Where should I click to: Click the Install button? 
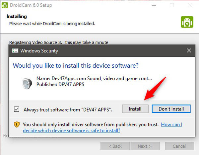point(135,109)
